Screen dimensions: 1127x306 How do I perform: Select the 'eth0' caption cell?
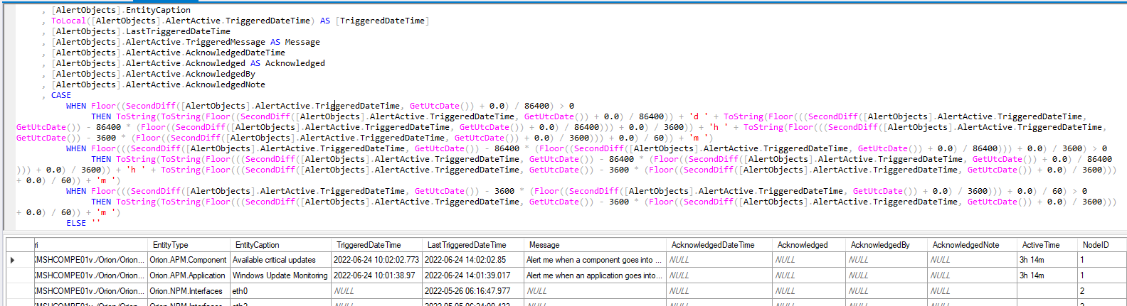coord(280,291)
